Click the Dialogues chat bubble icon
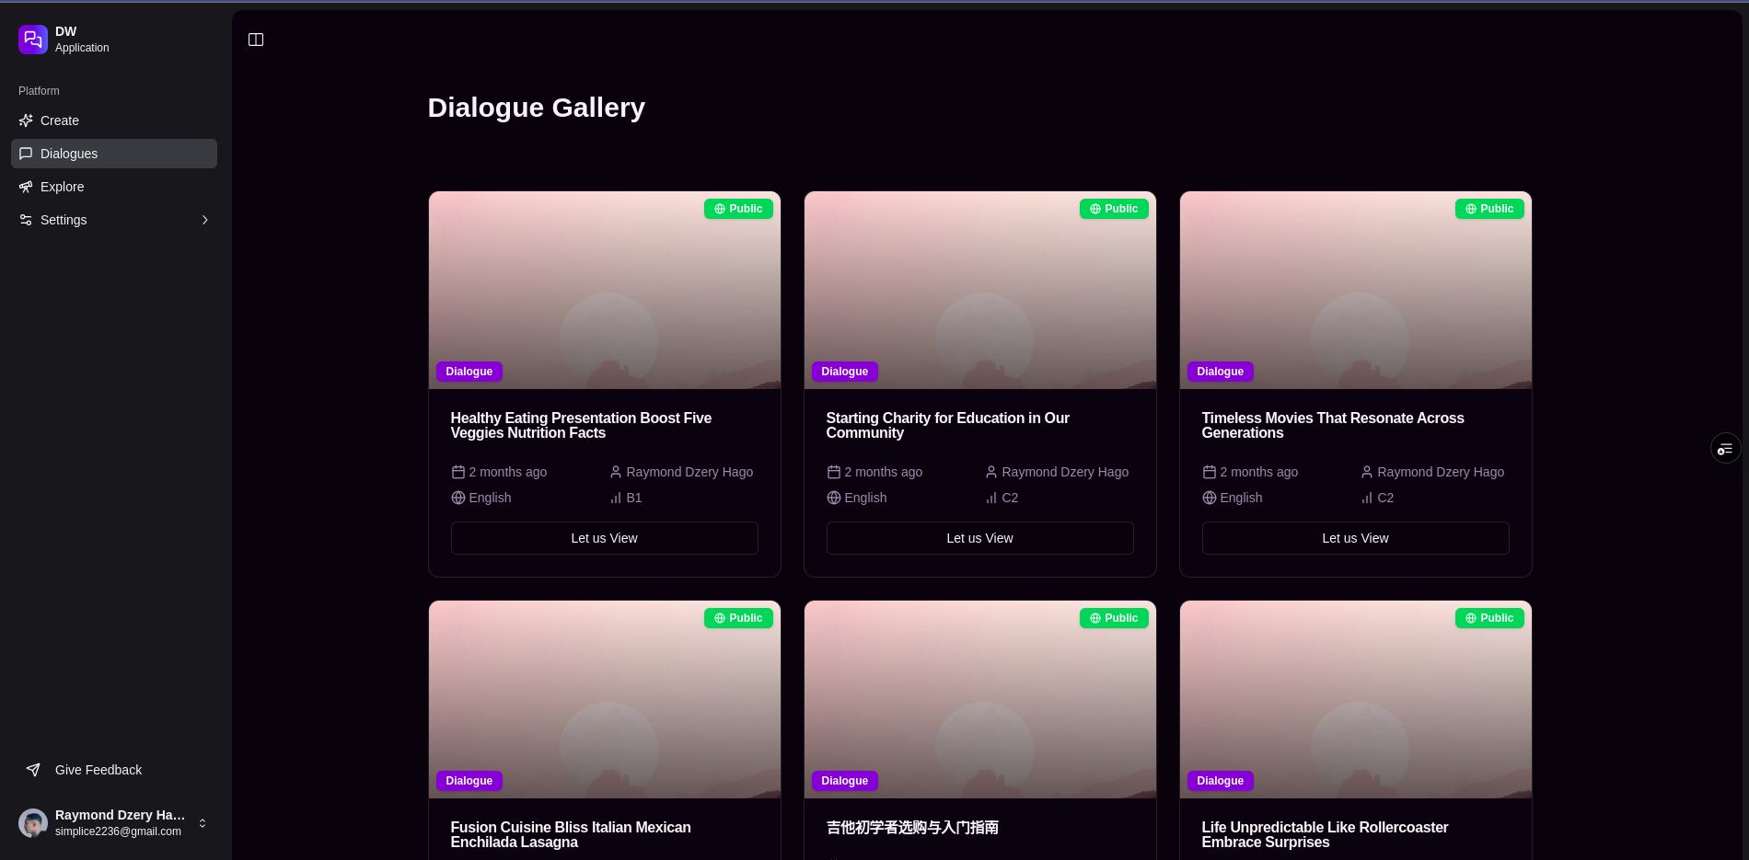1749x860 pixels. tap(26, 154)
